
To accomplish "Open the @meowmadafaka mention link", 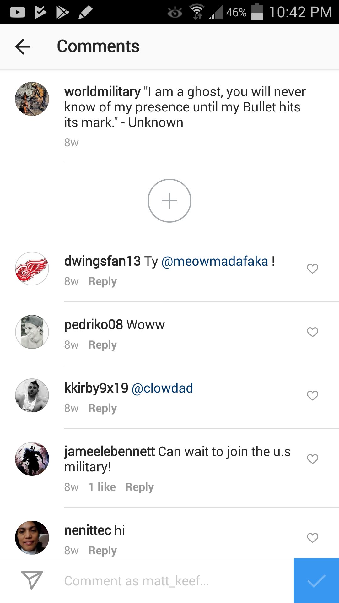I will [x=215, y=261].
